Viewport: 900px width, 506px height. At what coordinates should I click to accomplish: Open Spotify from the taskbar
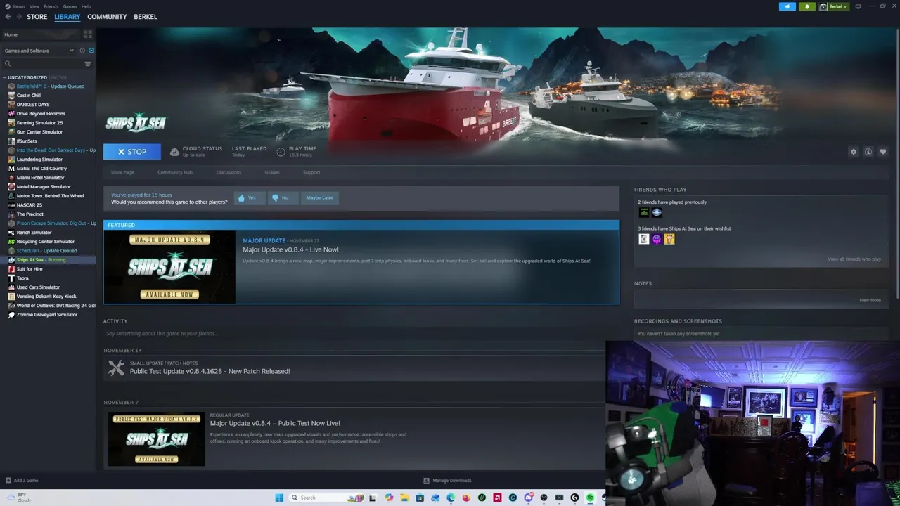click(x=590, y=498)
